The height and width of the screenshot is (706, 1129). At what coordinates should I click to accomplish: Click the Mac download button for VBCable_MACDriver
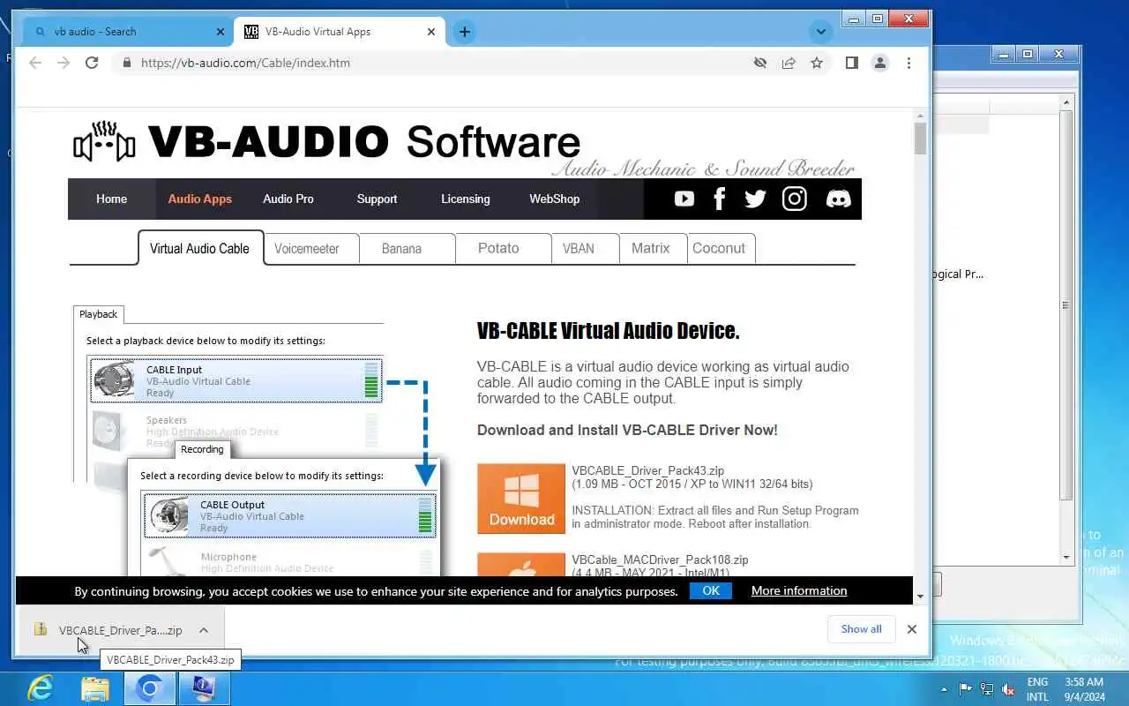[x=521, y=565]
